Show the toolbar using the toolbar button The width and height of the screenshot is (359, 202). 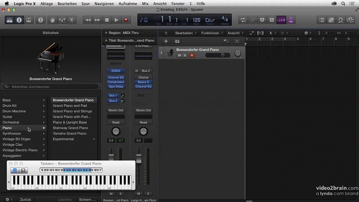click(29, 20)
